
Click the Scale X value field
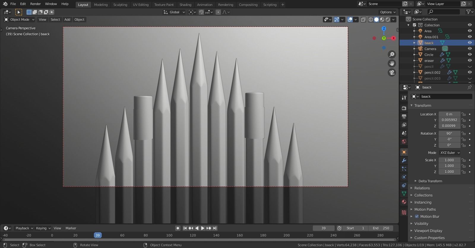[x=449, y=160]
